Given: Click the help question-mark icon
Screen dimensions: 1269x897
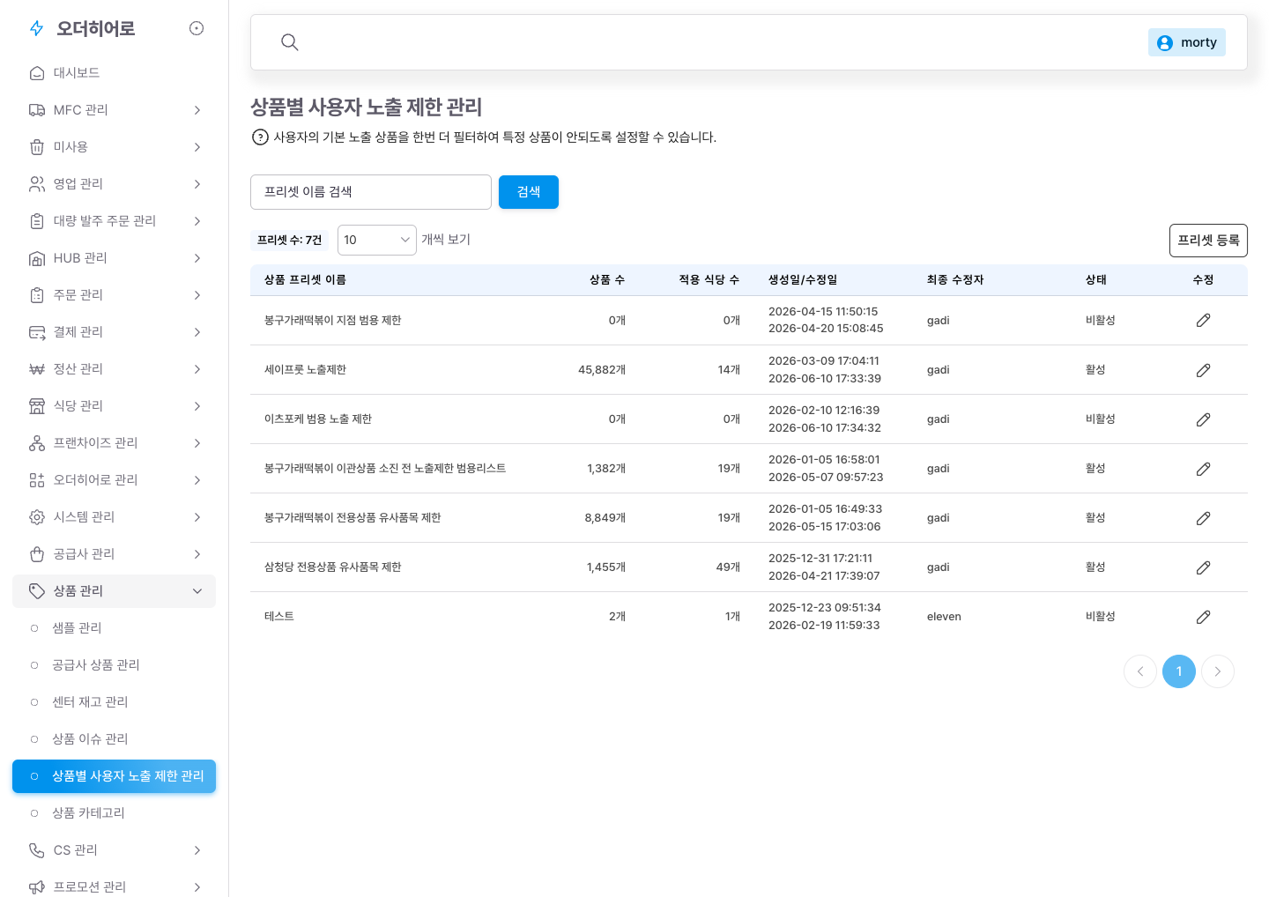Looking at the screenshot, I should [260, 137].
